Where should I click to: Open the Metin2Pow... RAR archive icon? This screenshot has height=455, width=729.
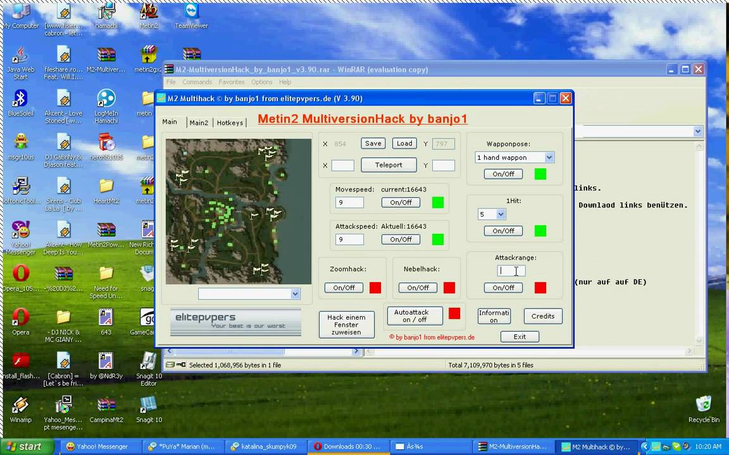[x=106, y=234]
